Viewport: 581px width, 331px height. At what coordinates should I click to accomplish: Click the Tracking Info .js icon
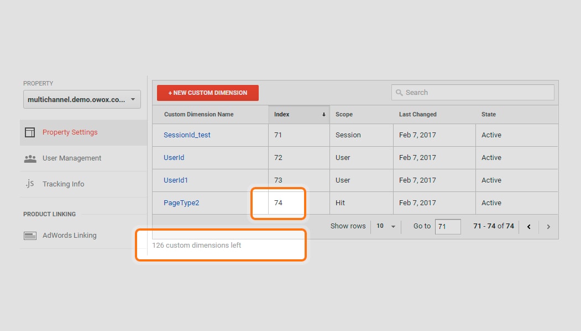(x=30, y=184)
